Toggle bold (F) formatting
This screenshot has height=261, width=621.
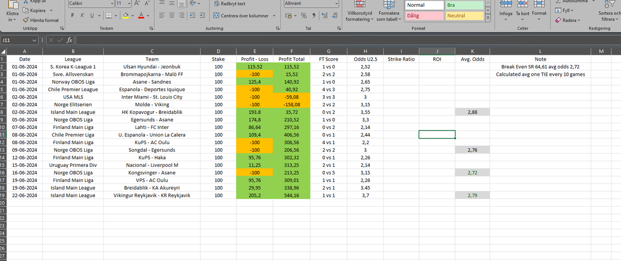73,16
